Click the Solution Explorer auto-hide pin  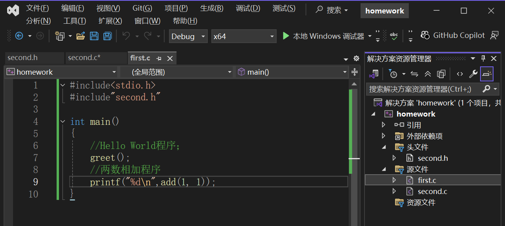coord(483,58)
